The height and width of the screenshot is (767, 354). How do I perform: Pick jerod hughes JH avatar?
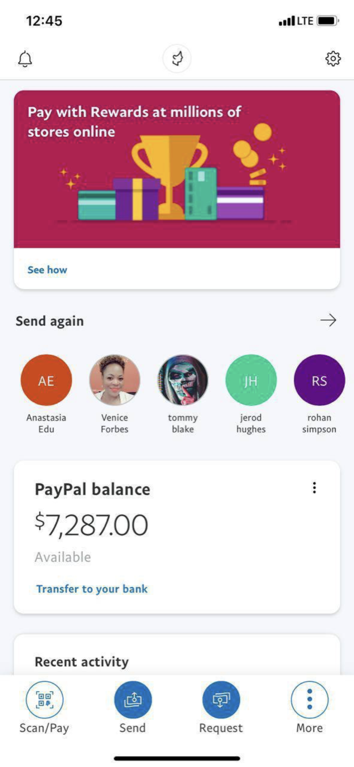[251, 380]
